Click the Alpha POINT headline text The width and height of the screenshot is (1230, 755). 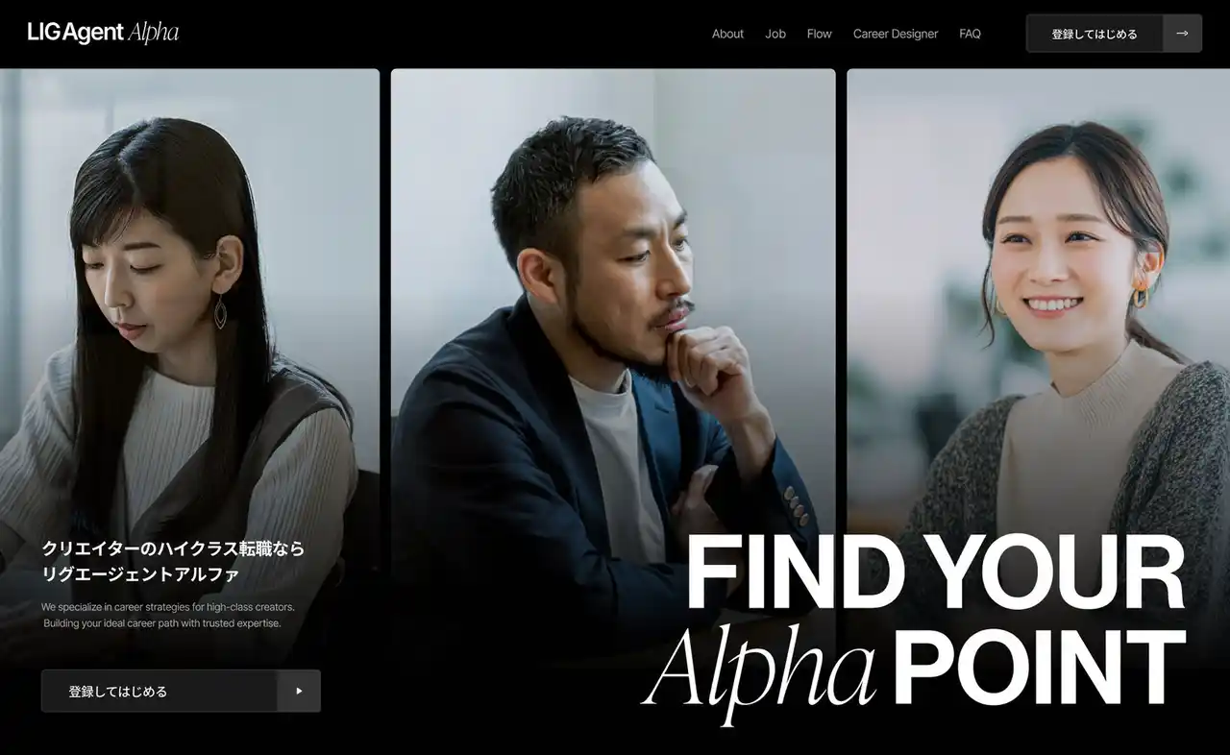[x=914, y=668]
